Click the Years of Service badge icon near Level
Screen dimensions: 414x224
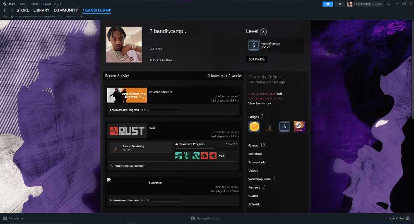tap(253, 45)
